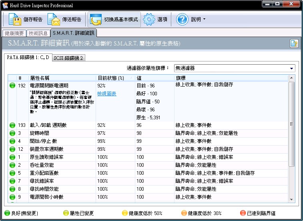Open the 無過濾器 filter combo box

[x=235, y=68]
